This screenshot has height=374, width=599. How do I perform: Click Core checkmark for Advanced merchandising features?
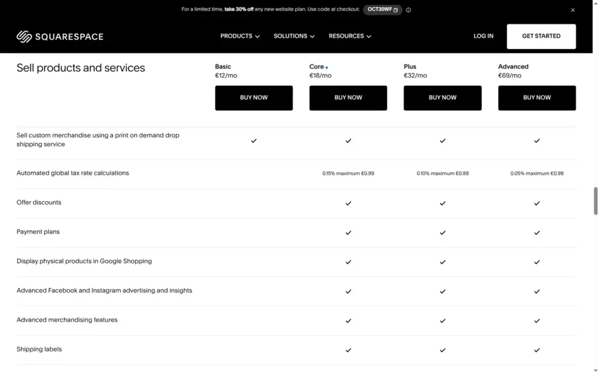tap(348, 321)
